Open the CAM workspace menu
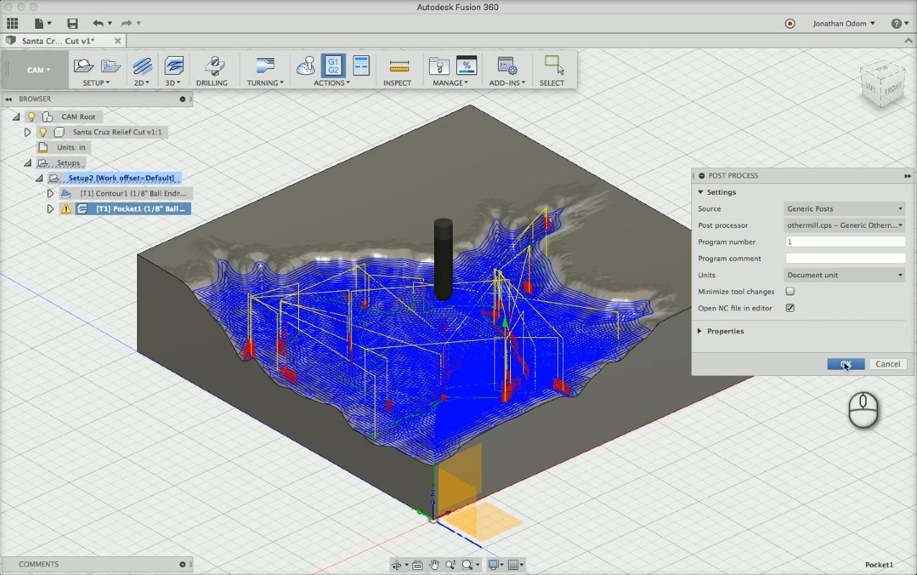This screenshot has width=917, height=575. pos(38,70)
